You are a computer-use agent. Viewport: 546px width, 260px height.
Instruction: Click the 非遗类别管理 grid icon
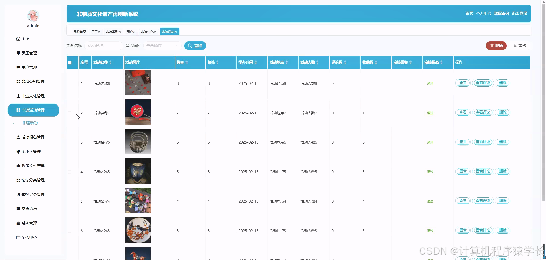click(x=18, y=82)
